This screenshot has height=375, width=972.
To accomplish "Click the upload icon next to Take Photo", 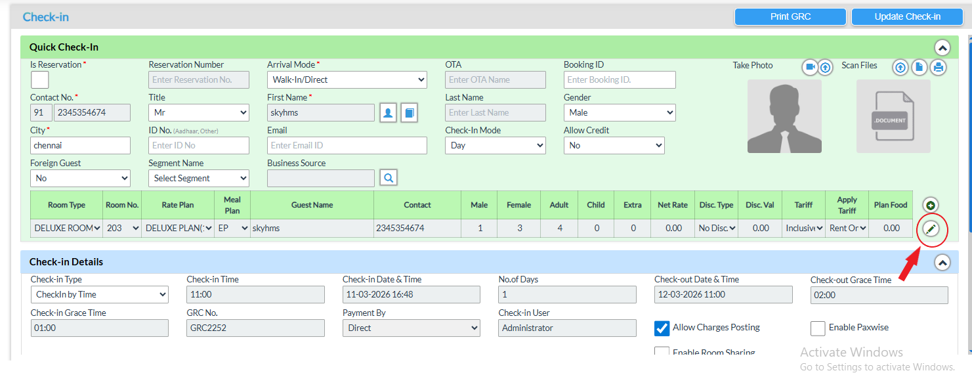I will (x=825, y=67).
